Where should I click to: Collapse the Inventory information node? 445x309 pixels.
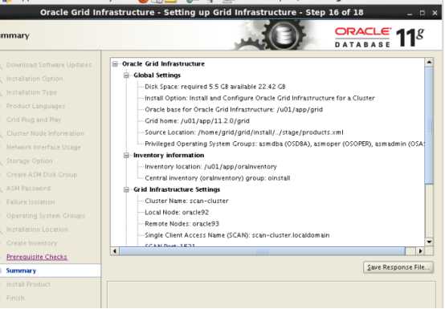coord(127,156)
